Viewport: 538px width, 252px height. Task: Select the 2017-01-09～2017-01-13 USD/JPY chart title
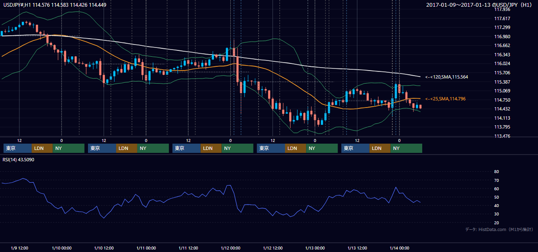coord(480,5)
